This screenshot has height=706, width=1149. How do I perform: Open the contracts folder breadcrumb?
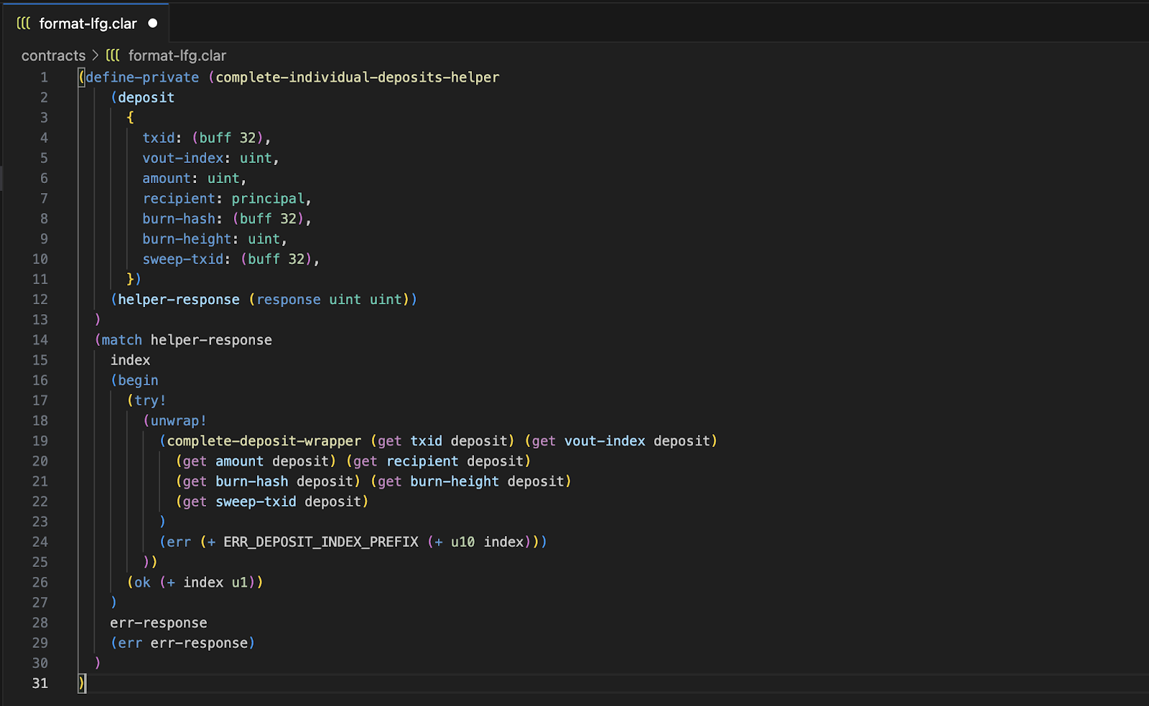(53, 56)
